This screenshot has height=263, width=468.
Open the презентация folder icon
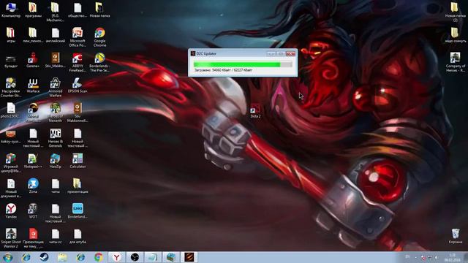pos(78,186)
